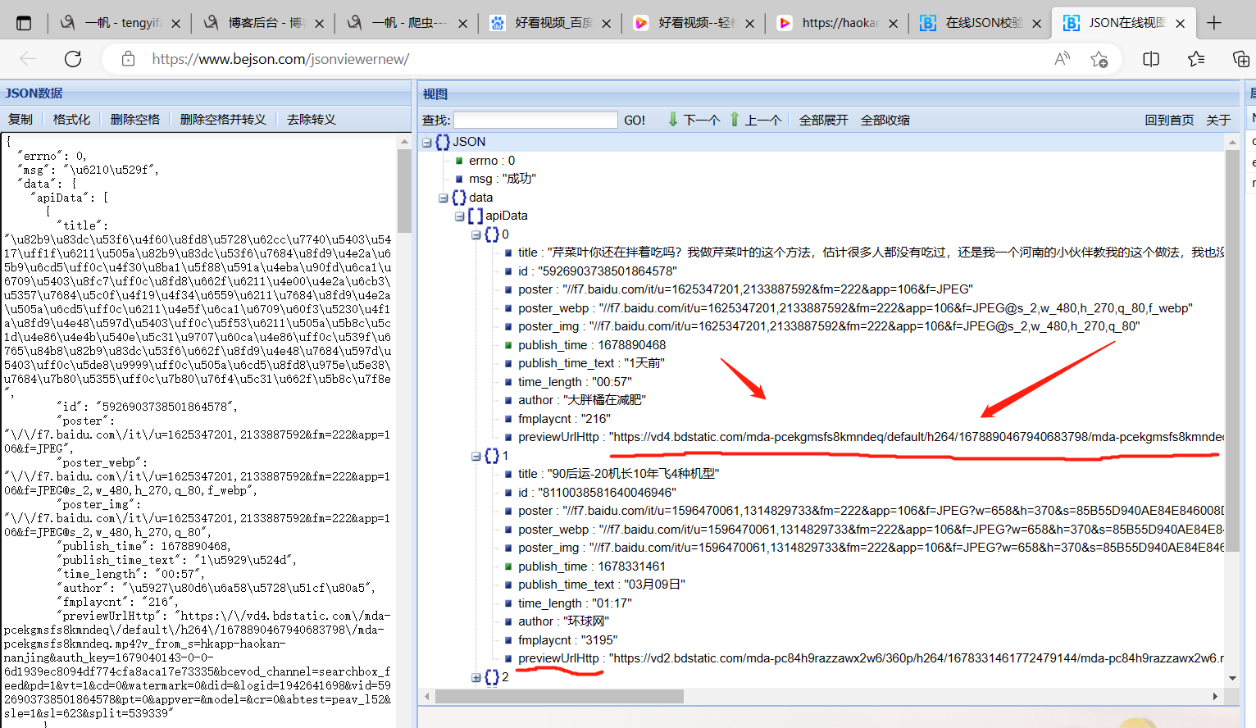Open a new browser tab

click(x=1214, y=23)
